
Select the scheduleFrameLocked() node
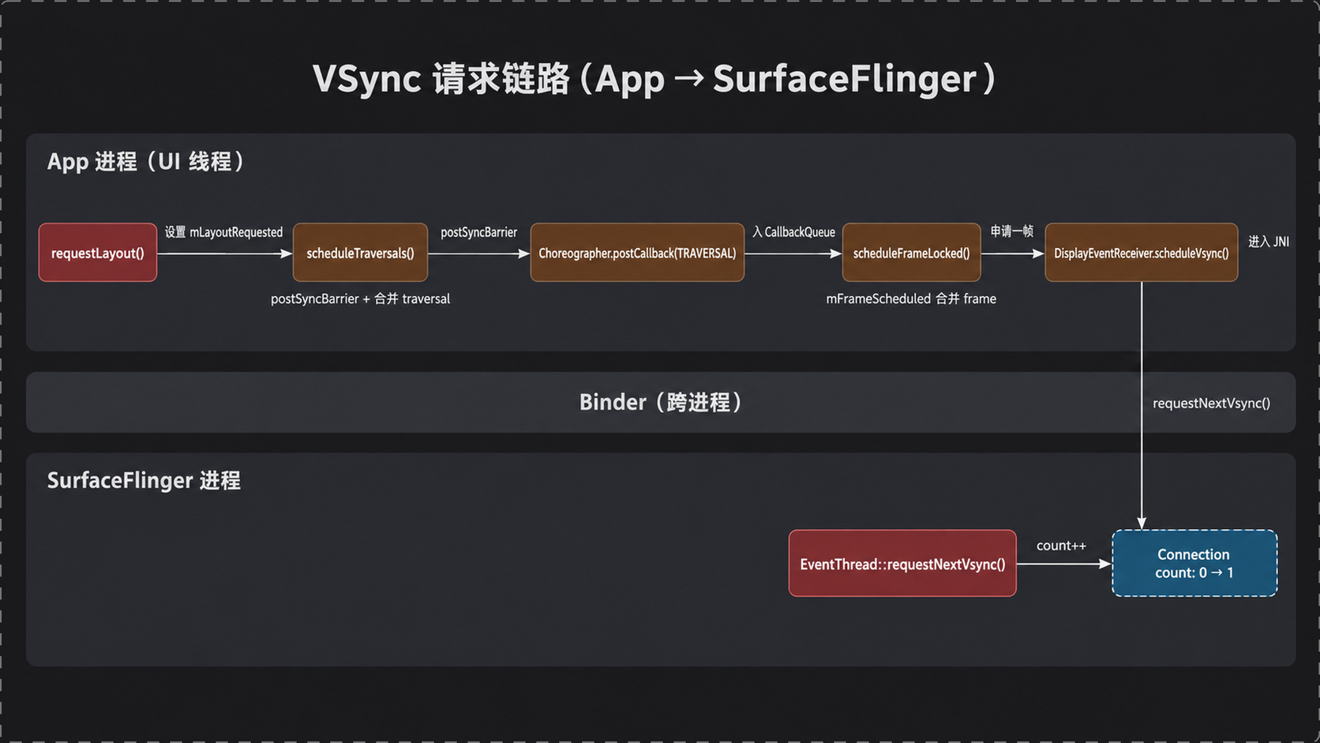tap(911, 253)
